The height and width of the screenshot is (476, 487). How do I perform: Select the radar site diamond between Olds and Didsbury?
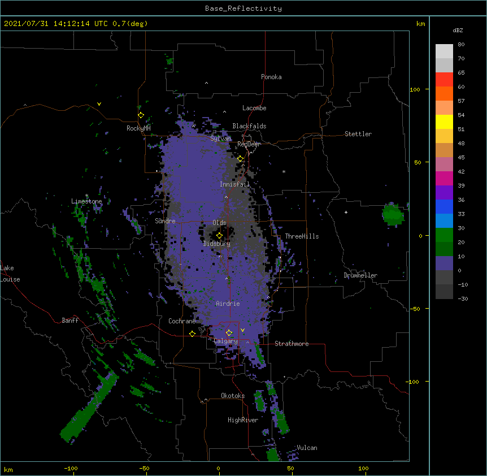[219, 236]
